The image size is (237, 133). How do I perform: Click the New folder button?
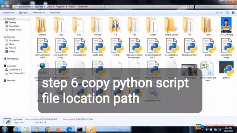[55, 13]
